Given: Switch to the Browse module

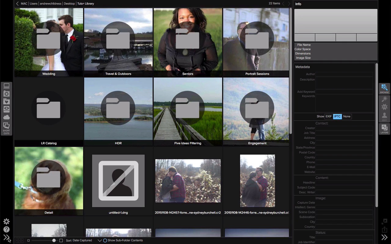Looking at the screenshot, I should [384, 89].
